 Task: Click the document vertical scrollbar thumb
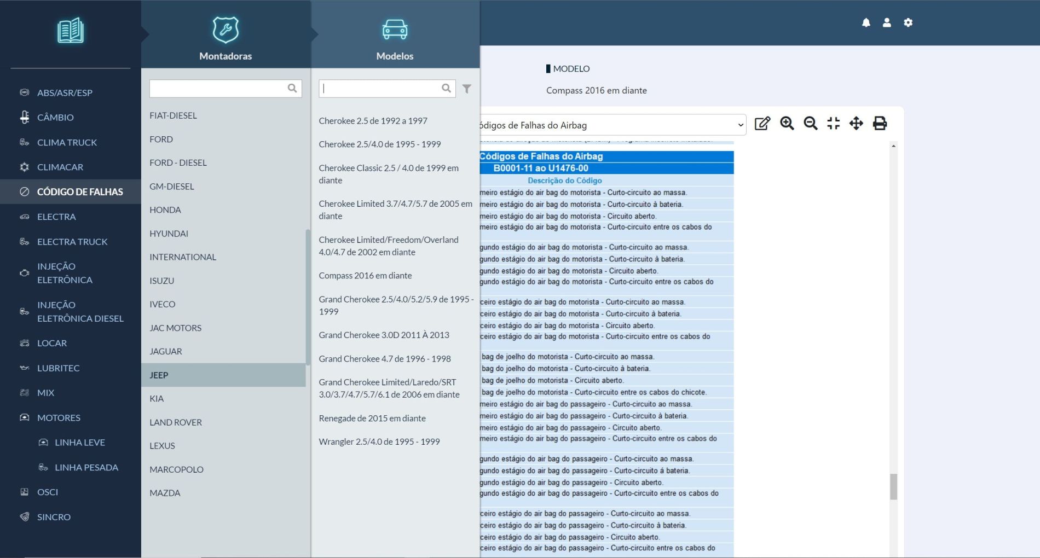tap(893, 486)
